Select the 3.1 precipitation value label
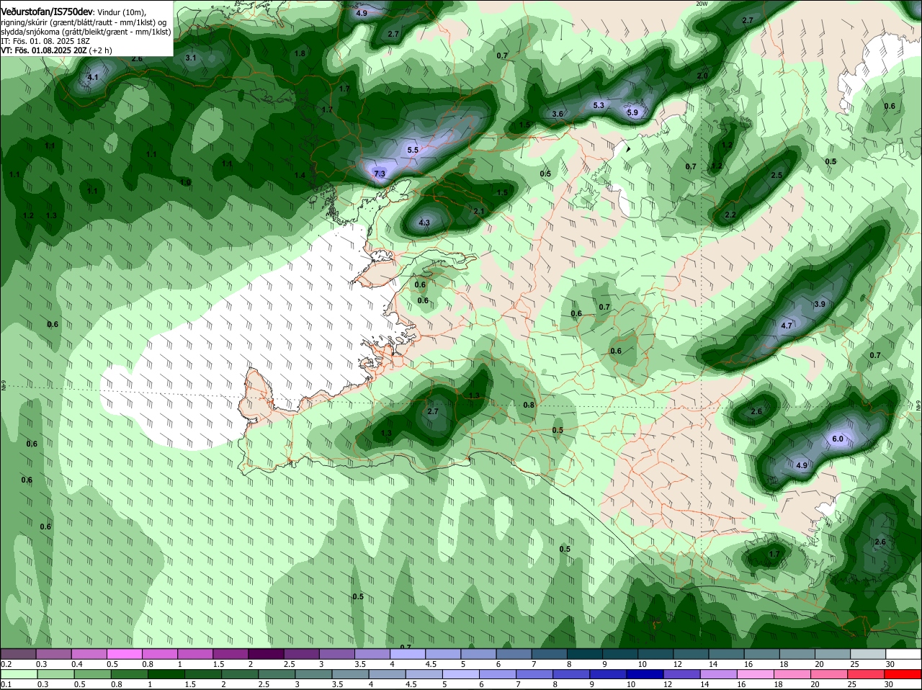This screenshot has width=922, height=690. pyautogui.click(x=191, y=58)
